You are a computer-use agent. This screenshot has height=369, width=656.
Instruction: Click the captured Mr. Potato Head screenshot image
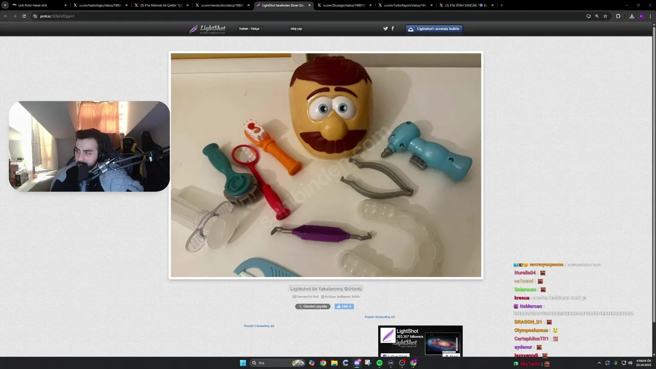[x=326, y=165]
